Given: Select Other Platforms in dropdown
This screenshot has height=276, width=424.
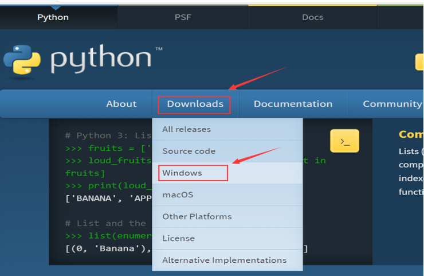Looking at the screenshot, I should 227,217.
